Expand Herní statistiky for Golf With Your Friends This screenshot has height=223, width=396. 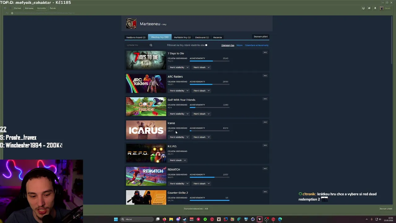point(179,114)
